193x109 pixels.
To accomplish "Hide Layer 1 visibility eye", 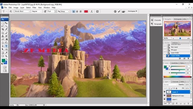I will pyautogui.click(x=165, y=99).
